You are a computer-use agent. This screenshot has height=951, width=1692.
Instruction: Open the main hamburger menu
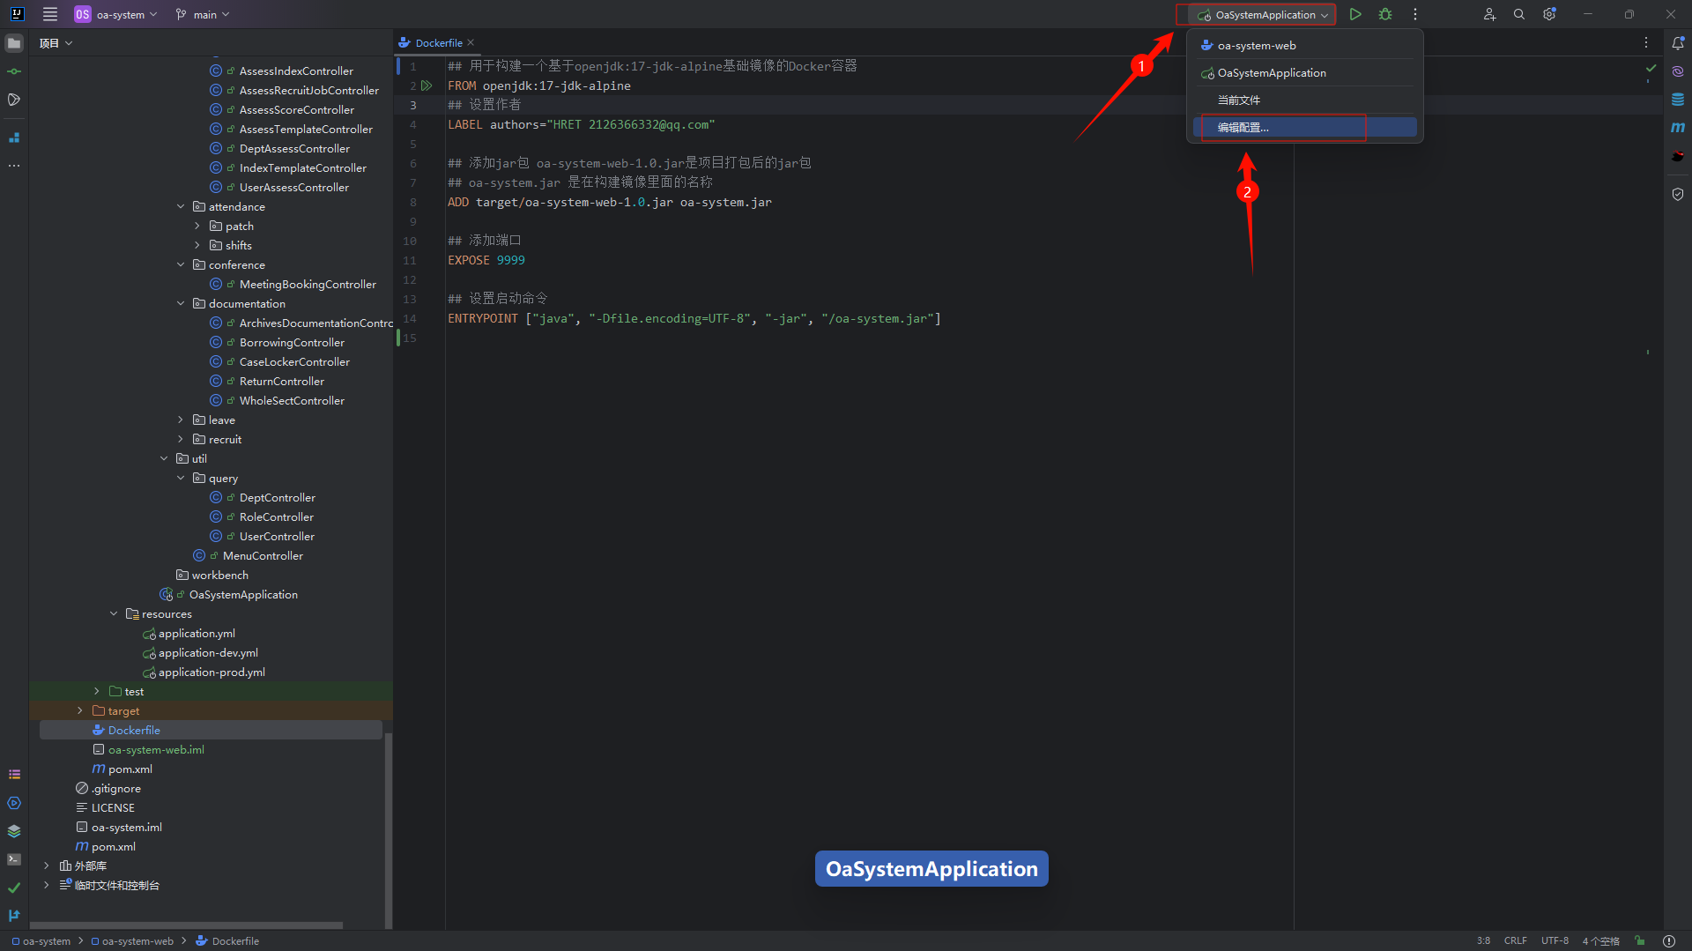coord(50,14)
